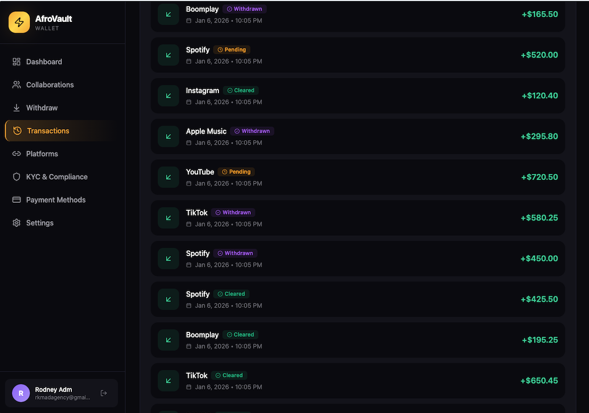Click the Pending badge on Spotify transaction
The width and height of the screenshot is (589, 413).
(232, 49)
